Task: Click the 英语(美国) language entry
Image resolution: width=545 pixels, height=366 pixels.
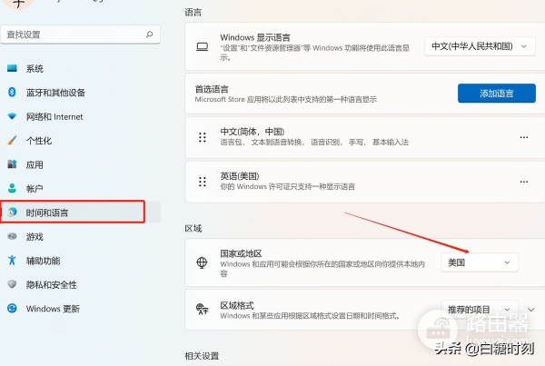Action: pyautogui.click(x=365, y=182)
